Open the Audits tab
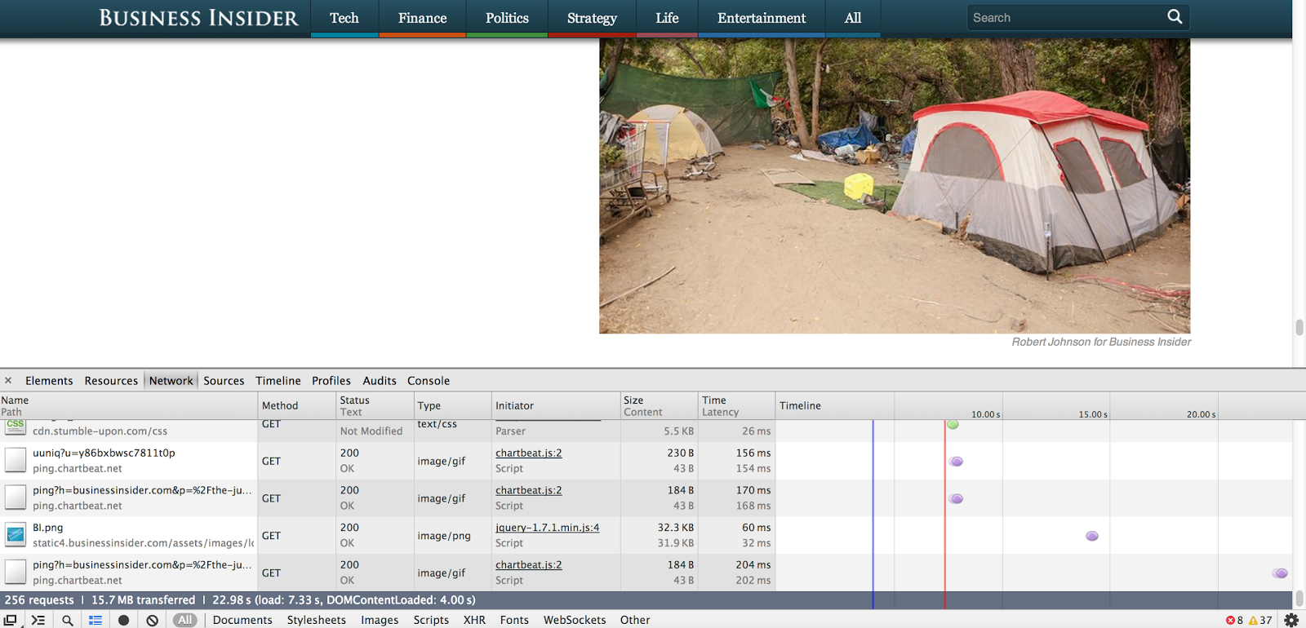Screen dimensions: 1306x628 click(379, 380)
